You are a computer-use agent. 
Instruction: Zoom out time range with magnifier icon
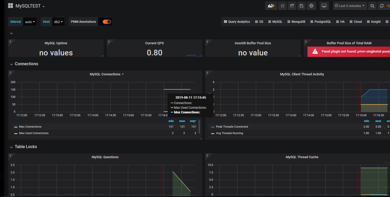pos(372,6)
